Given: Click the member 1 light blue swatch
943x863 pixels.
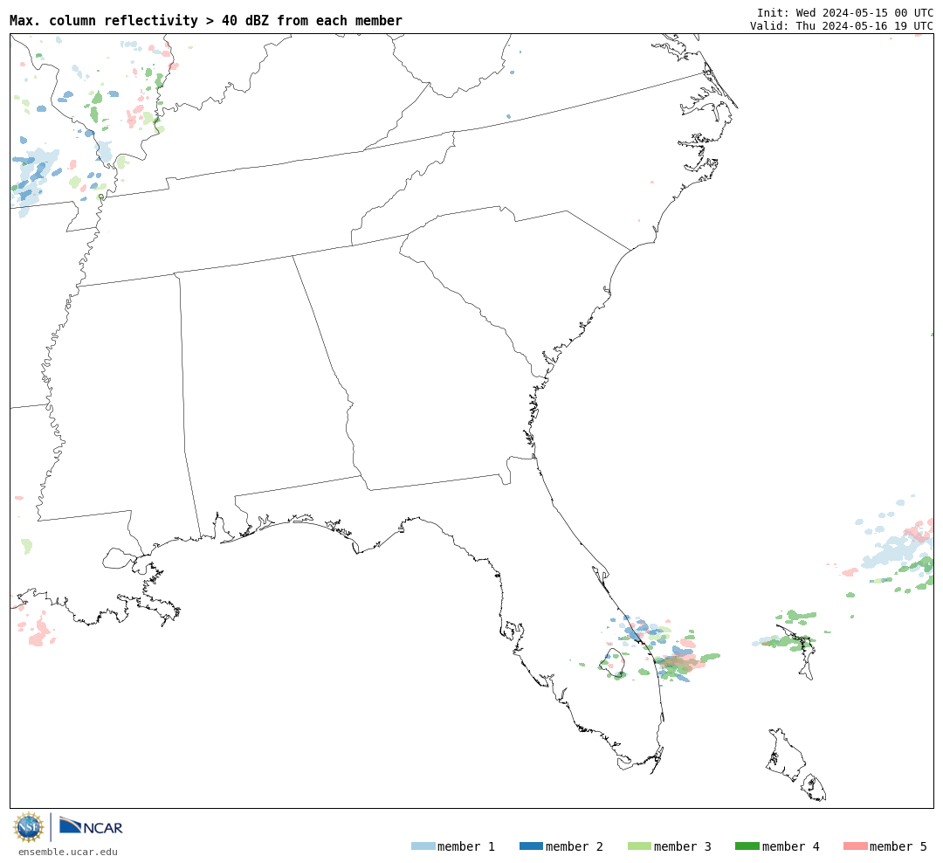Looking at the screenshot, I should [x=423, y=846].
